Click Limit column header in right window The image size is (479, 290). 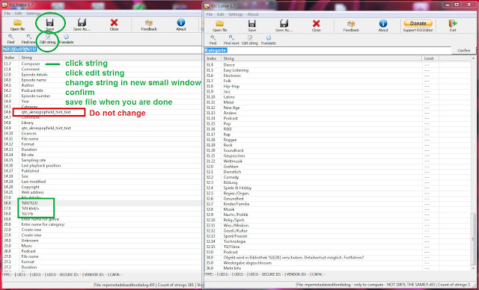pyautogui.click(x=431, y=58)
